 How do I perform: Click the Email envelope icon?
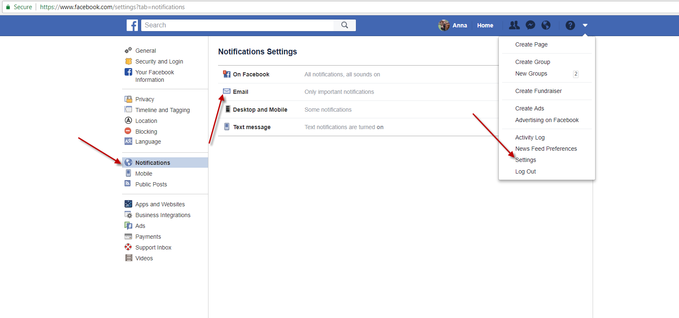pos(227,91)
